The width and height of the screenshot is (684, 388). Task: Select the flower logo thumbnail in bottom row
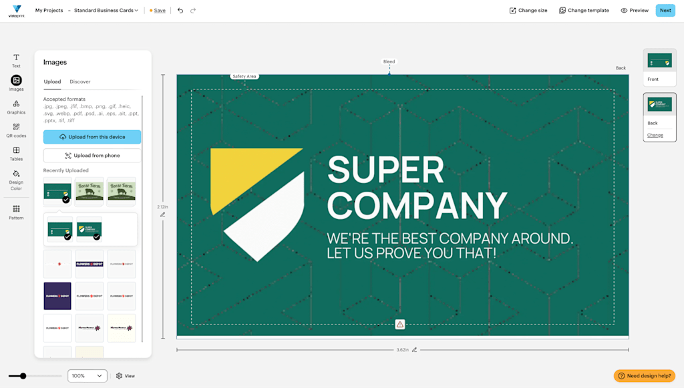coord(90,328)
